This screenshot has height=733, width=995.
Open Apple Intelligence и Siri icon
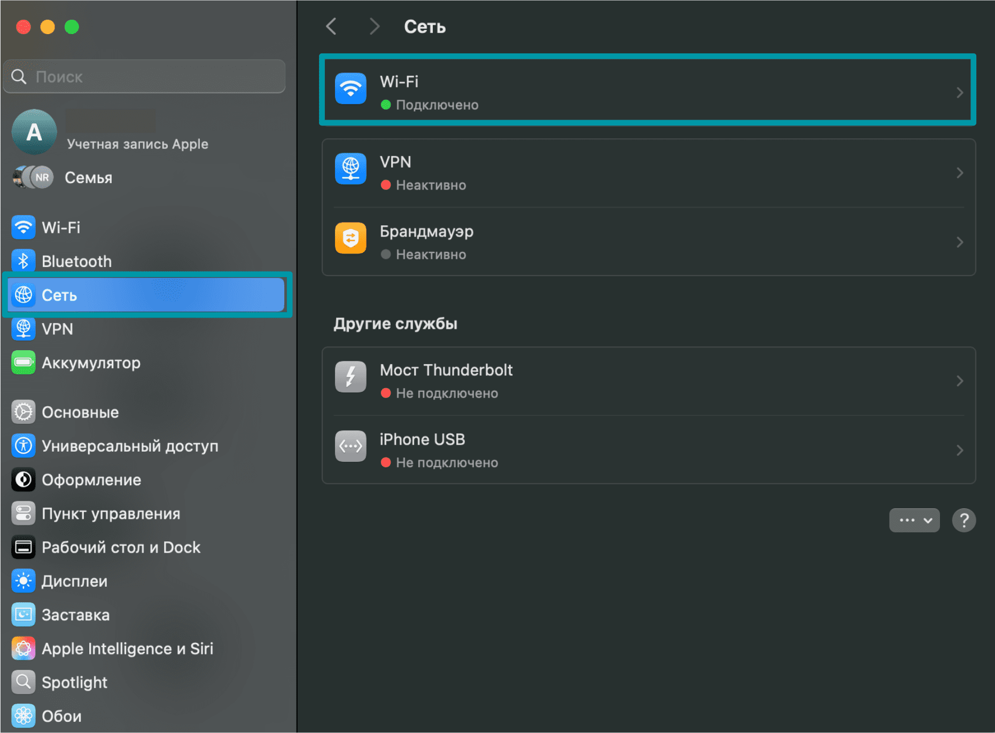pyautogui.click(x=23, y=649)
